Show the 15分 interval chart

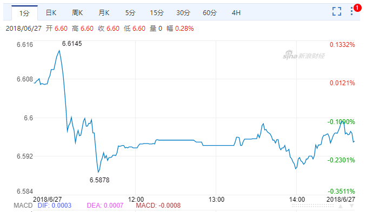coord(157,12)
